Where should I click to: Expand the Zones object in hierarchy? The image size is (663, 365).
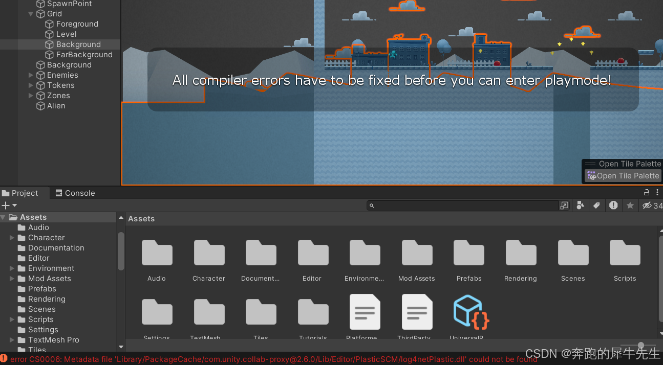point(31,96)
